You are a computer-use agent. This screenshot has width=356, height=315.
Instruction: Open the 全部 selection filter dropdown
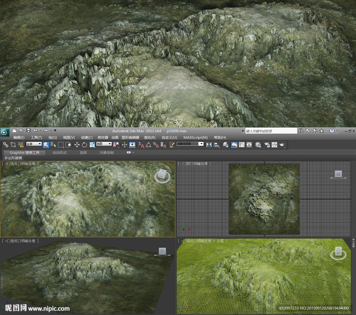pos(34,144)
